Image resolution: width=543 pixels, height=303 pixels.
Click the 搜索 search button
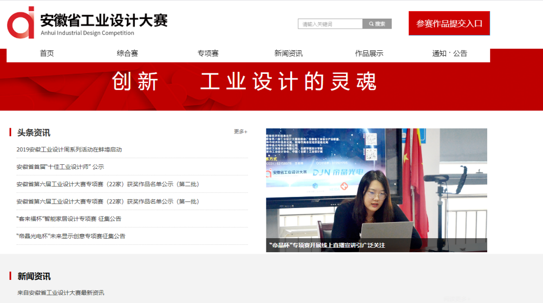(377, 24)
